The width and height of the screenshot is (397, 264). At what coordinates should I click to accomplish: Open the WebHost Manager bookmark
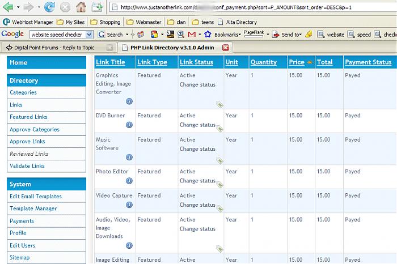(x=28, y=22)
